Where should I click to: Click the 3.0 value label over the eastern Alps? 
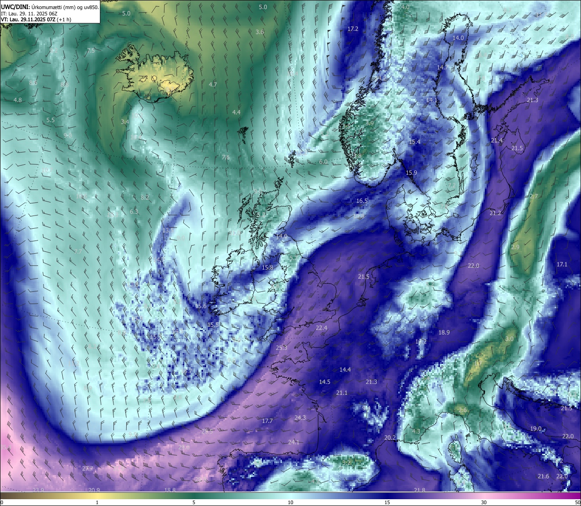point(509,339)
